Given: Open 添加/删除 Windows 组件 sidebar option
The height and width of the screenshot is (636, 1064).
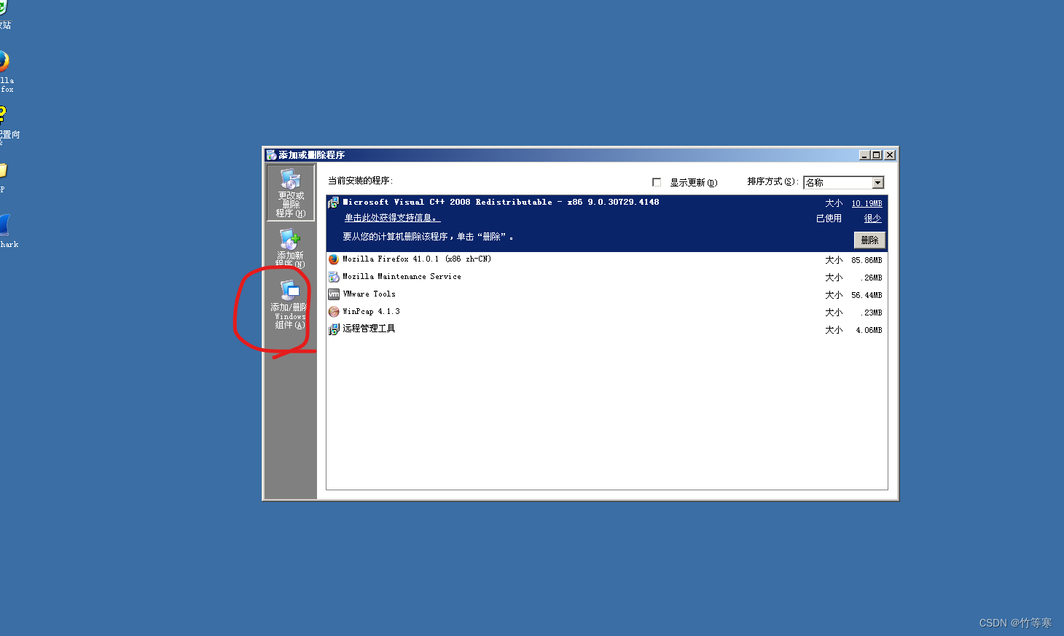Looking at the screenshot, I should [290, 305].
